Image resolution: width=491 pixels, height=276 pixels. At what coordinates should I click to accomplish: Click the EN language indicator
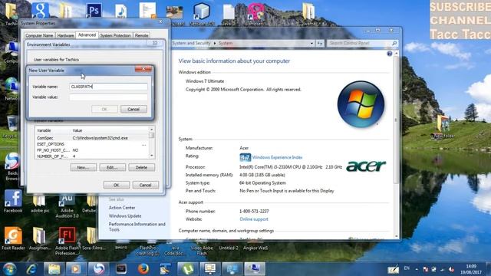tap(407, 268)
